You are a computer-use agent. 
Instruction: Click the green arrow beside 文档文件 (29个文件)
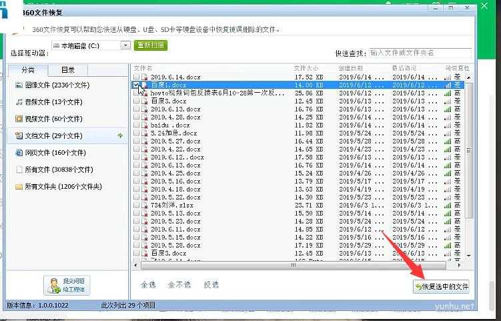[120, 135]
